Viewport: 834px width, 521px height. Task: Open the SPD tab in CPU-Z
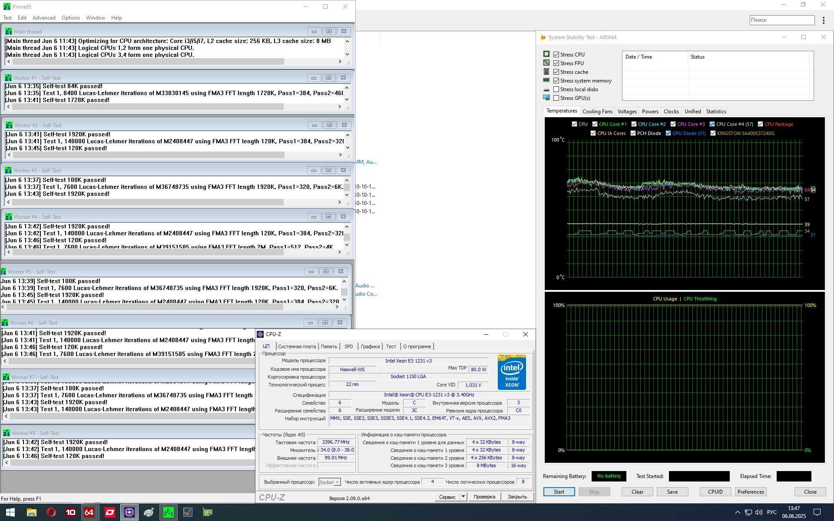(x=348, y=346)
